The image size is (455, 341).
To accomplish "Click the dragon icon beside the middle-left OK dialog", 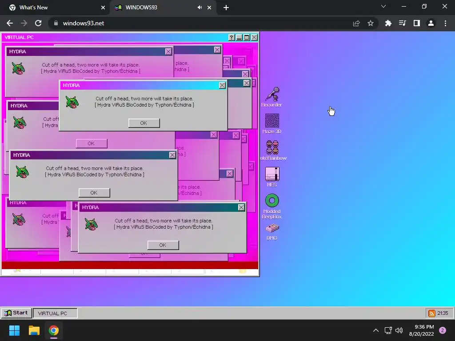I will coord(22,172).
